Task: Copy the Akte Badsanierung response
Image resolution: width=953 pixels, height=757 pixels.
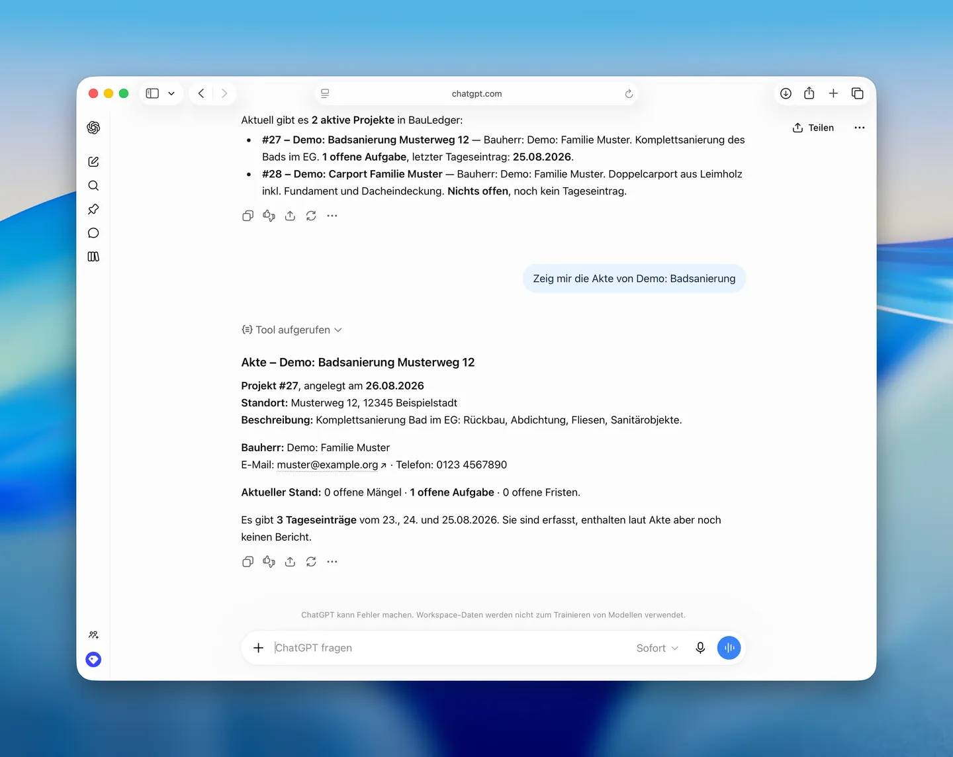Action: point(248,562)
